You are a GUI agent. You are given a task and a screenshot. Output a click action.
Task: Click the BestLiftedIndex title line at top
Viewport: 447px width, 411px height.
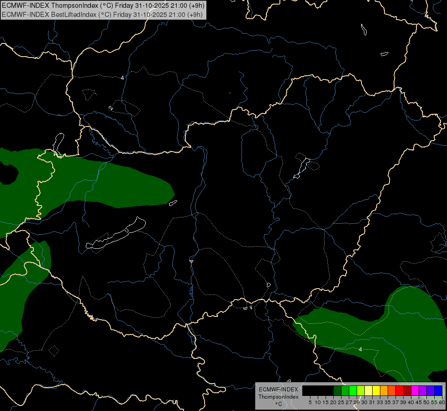coord(102,15)
